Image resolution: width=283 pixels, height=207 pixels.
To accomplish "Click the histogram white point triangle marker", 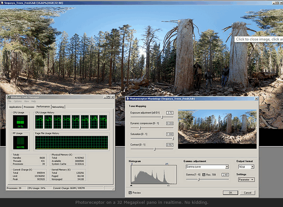I will coord(168,185).
